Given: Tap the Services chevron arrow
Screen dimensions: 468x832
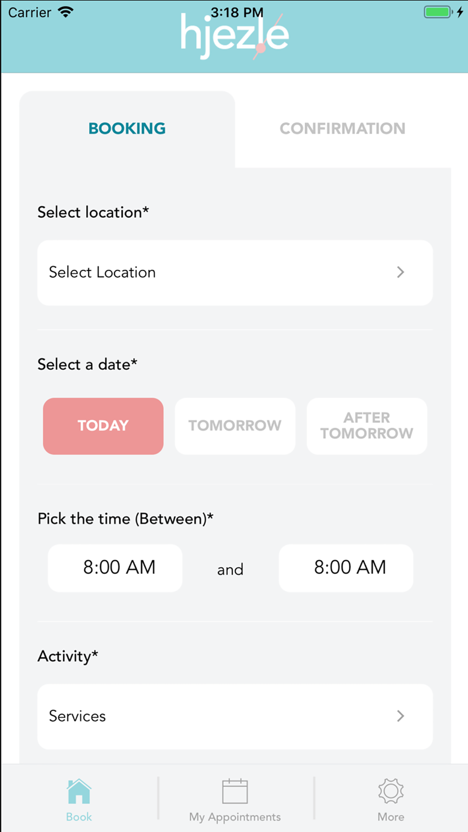Looking at the screenshot, I should coord(400,716).
